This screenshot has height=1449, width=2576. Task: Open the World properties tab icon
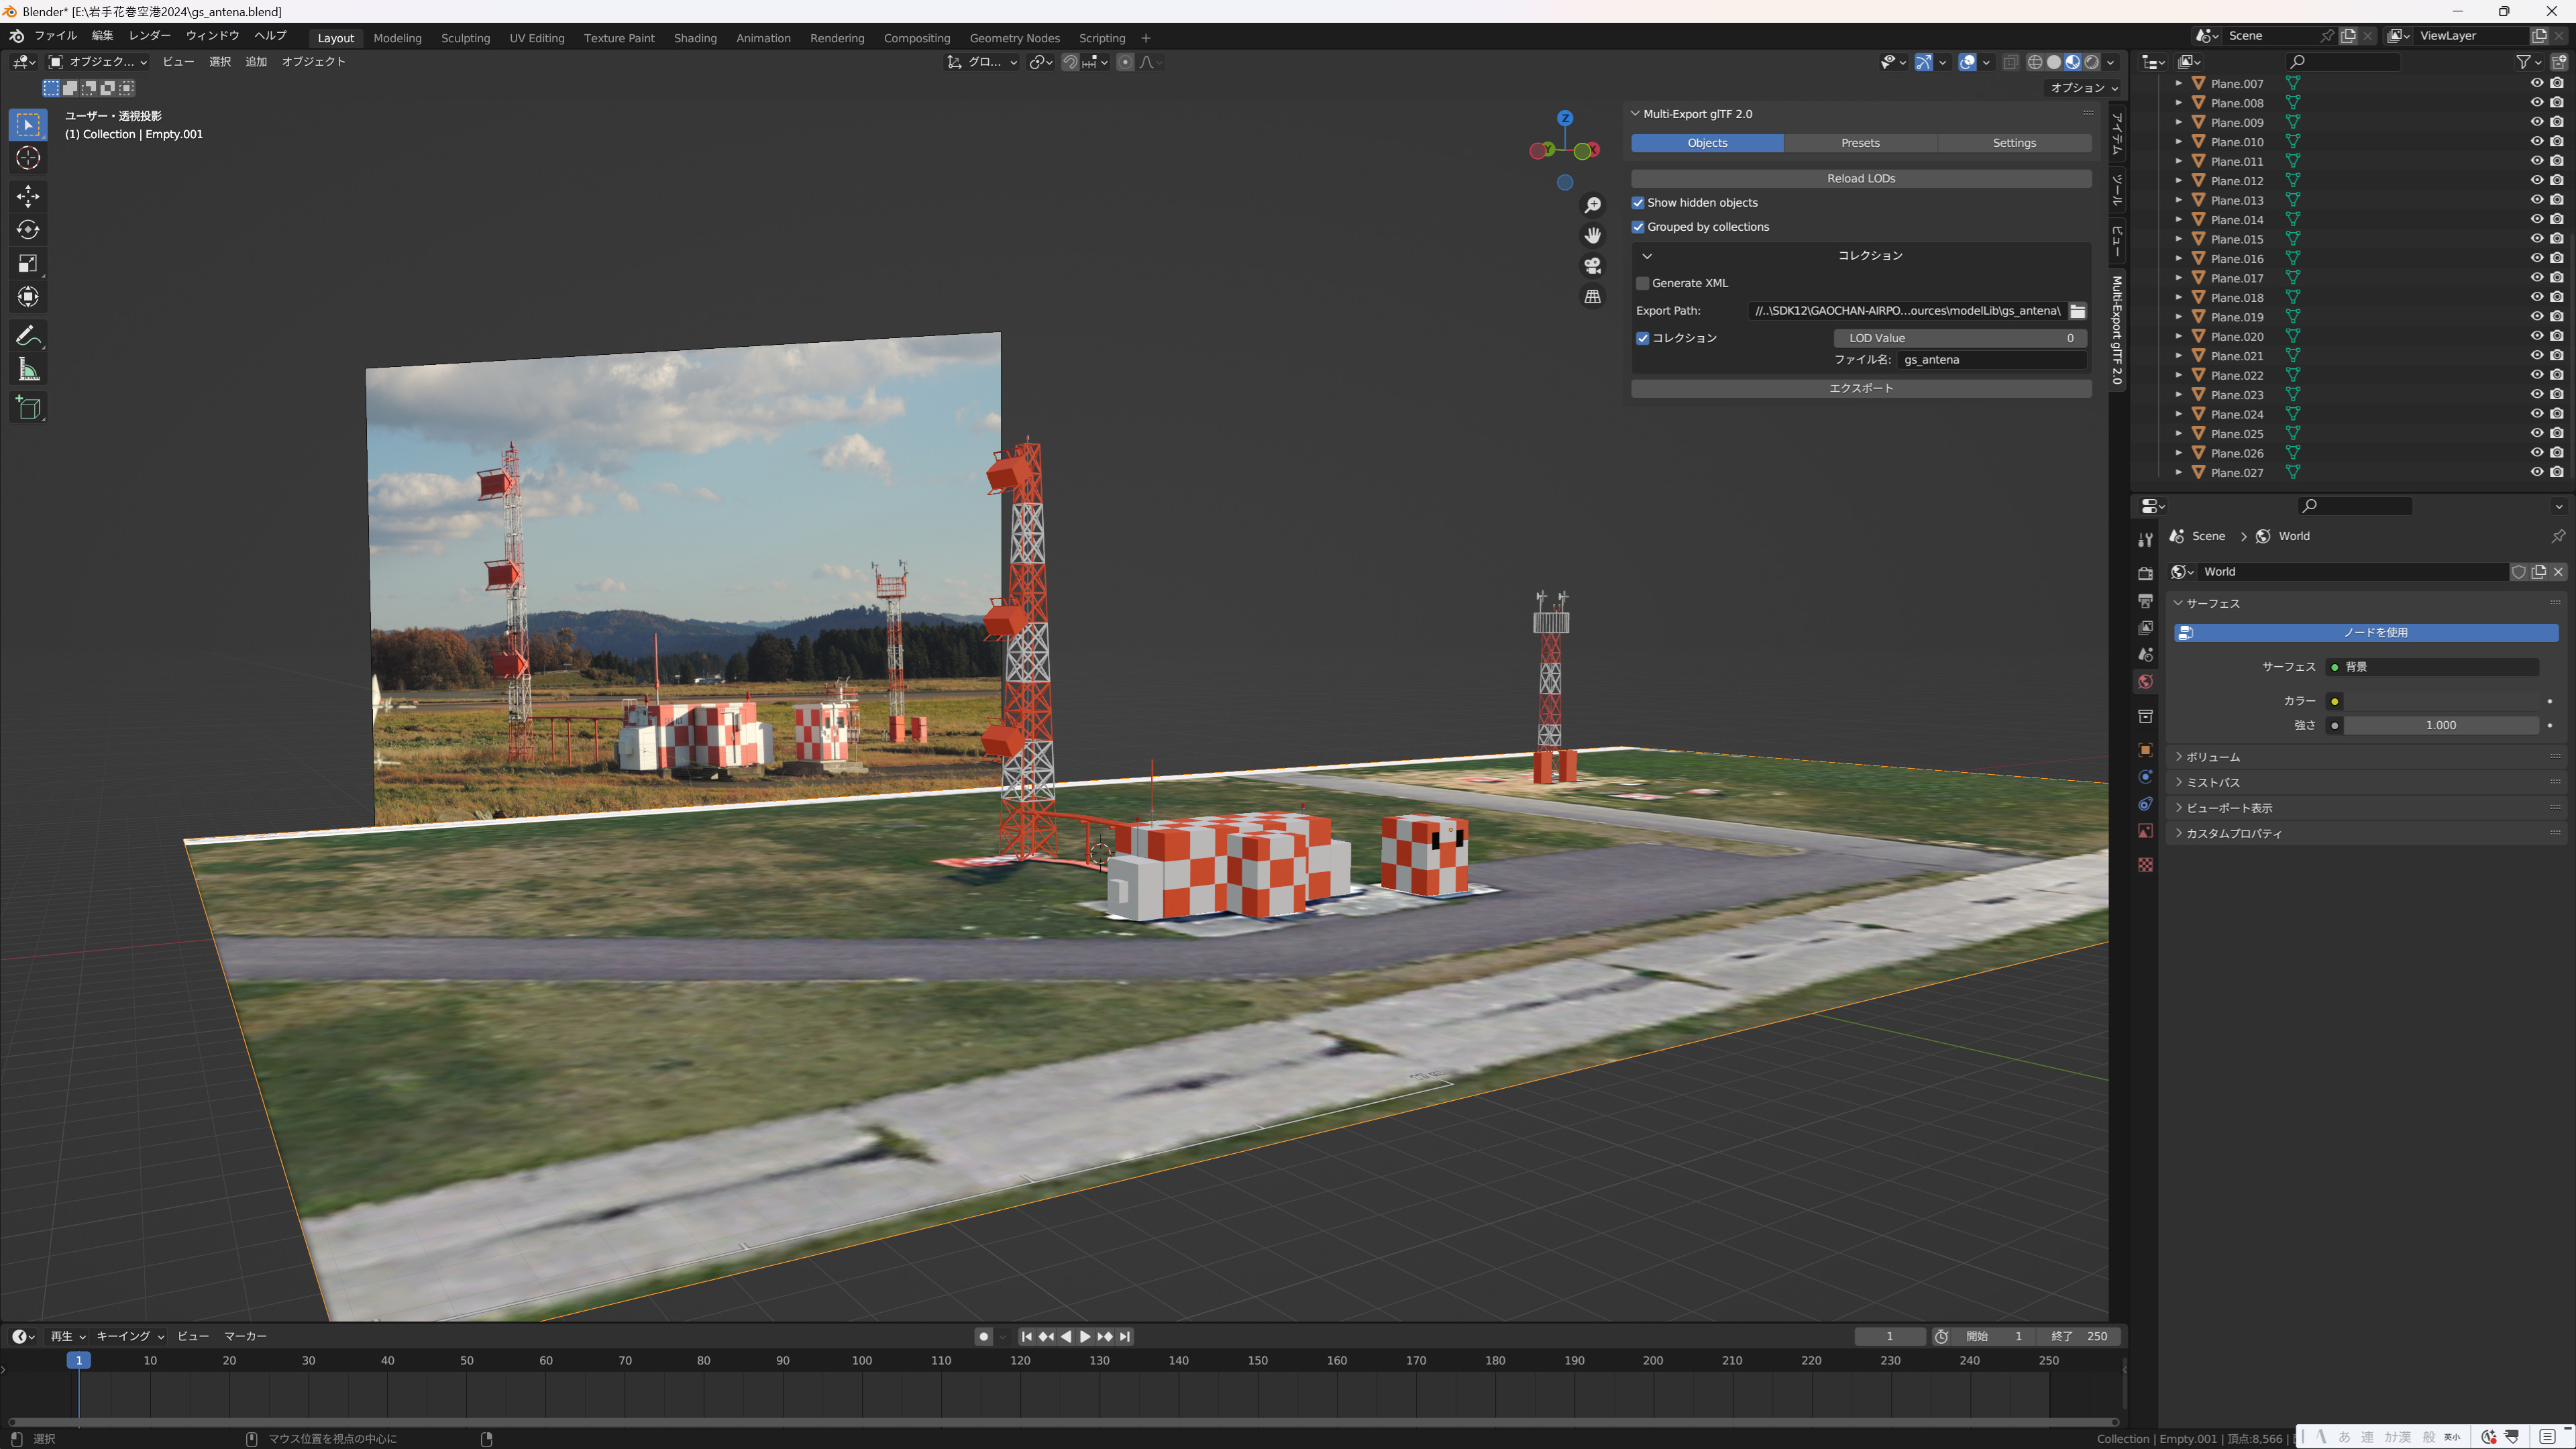2145,681
